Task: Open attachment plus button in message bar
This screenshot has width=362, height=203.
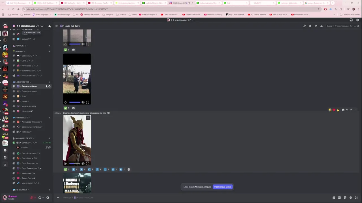Action: tap(58, 198)
